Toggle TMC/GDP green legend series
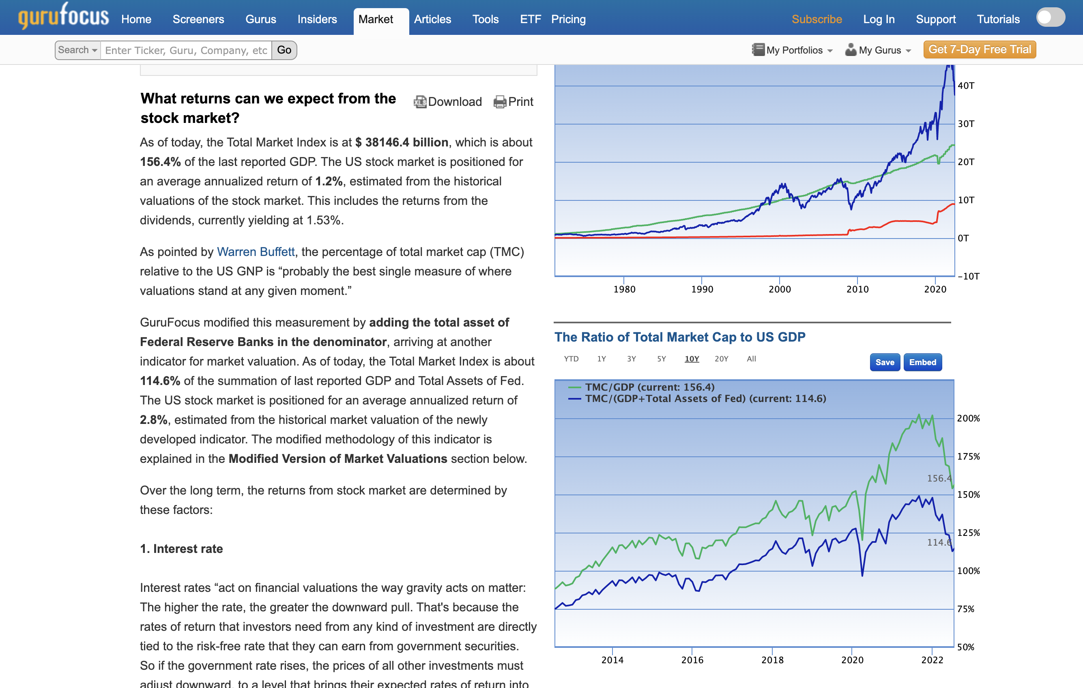Image resolution: width=1083 pixels, height=688 pixels. (x=649, y=387)
